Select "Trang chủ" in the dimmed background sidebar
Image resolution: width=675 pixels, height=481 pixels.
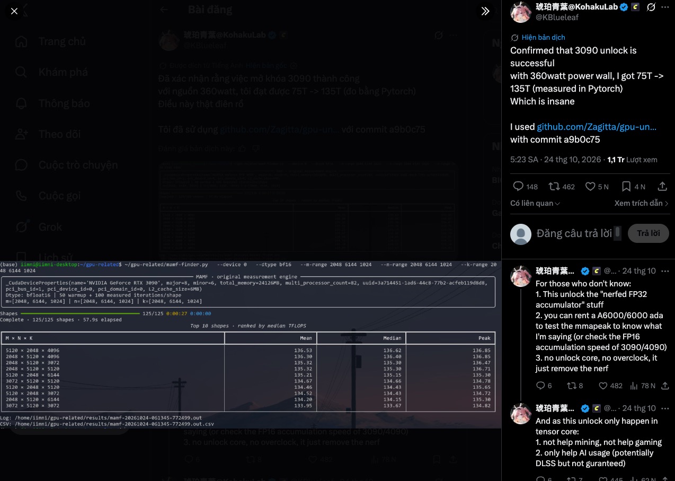click(x=50, y=41)
